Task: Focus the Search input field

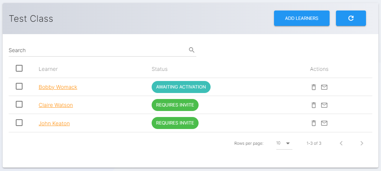Action: point(98,50)
